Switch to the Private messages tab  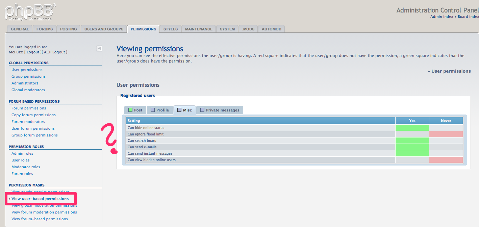pos(220,110)
